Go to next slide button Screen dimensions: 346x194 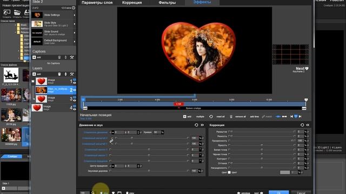click(x=258, y=193)
